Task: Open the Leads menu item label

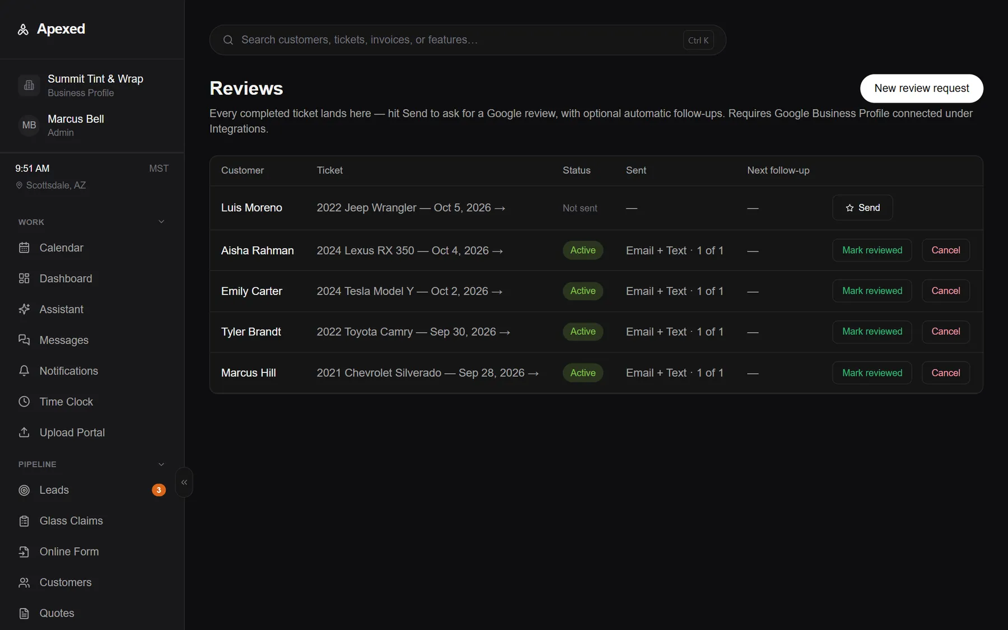Action: point(54,490)
